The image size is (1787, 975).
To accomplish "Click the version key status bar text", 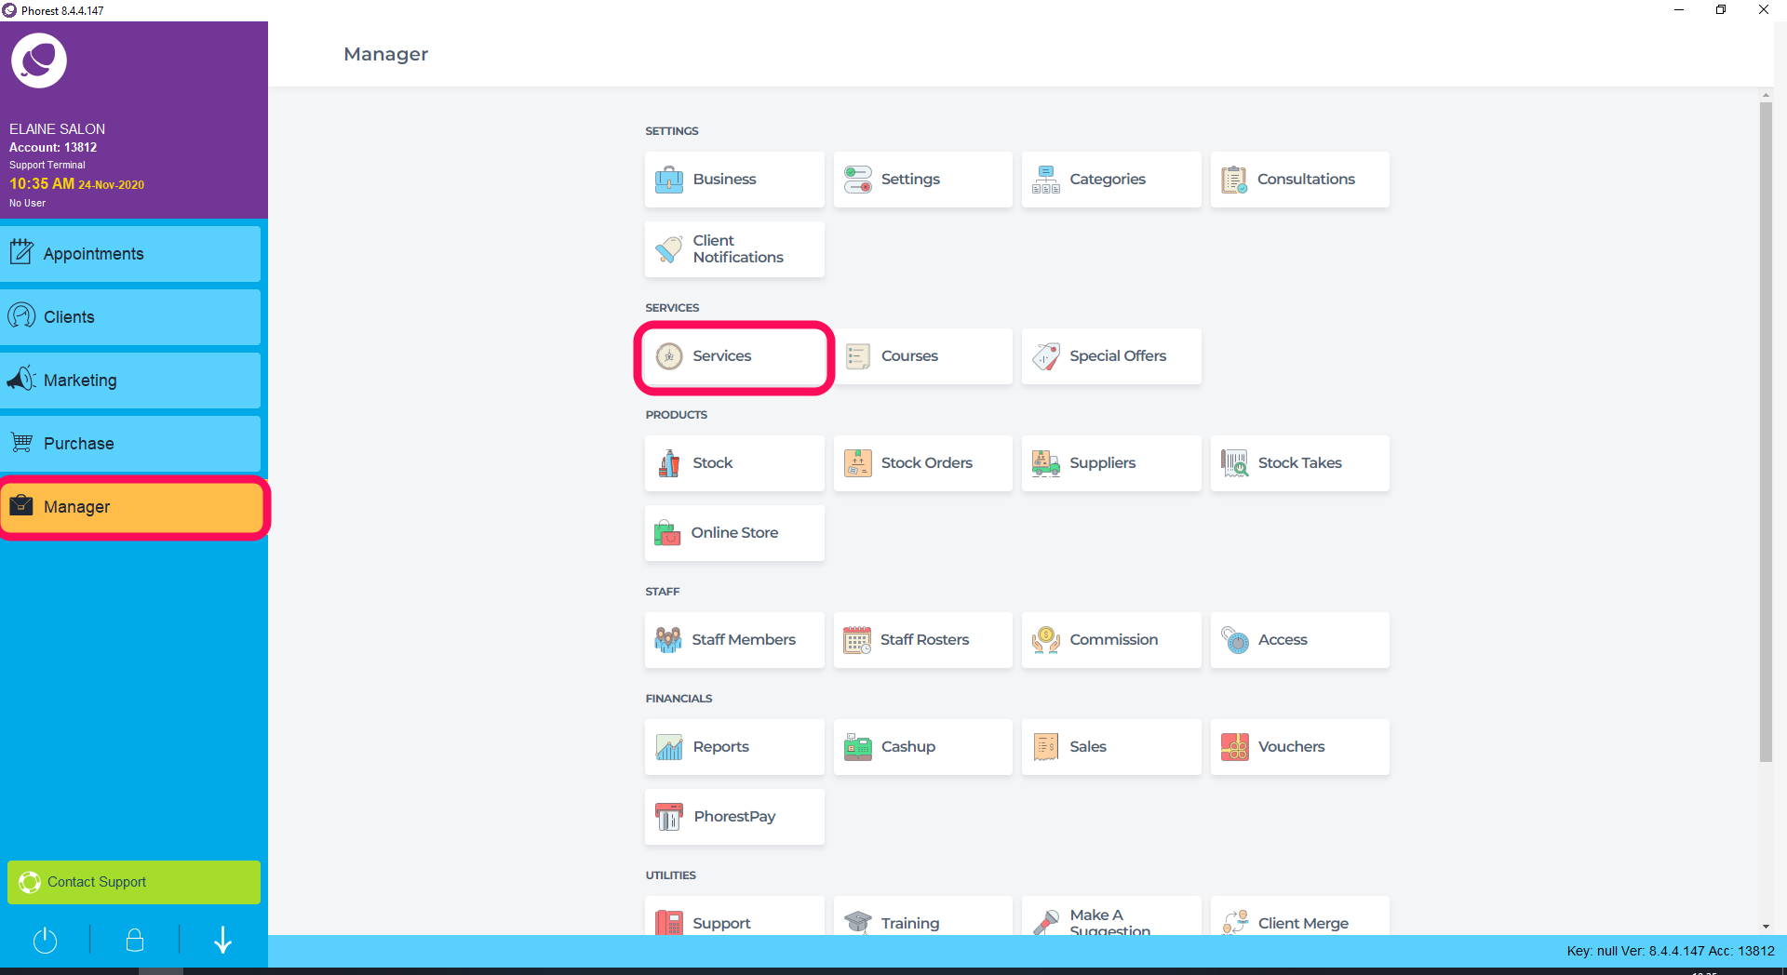I will [x=1671, y=951].
